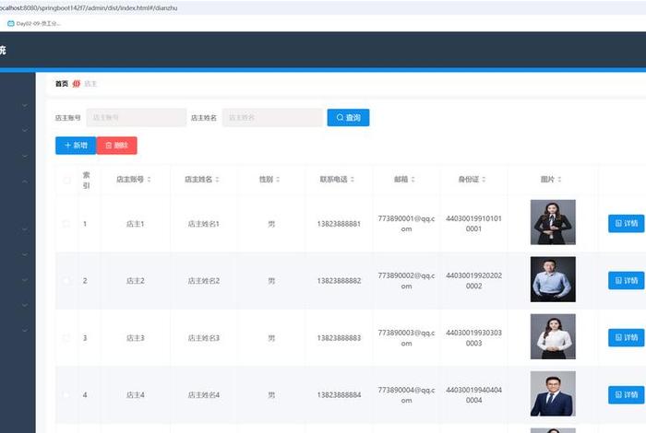Collapse the sidebar menu with upward chevron
Image resolution: width=646 pixels, height=433 pixels.
coord(24,181)
